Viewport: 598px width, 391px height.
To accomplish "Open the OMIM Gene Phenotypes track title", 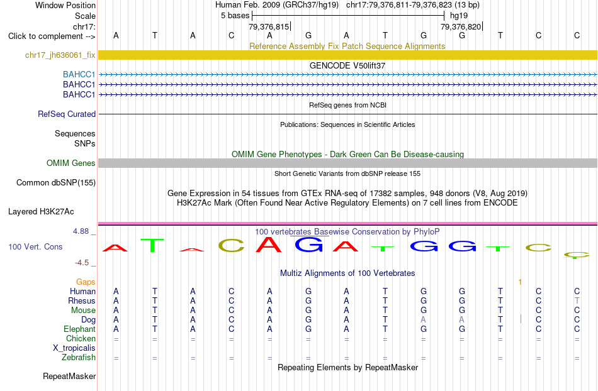I will (x=347, y=154).
